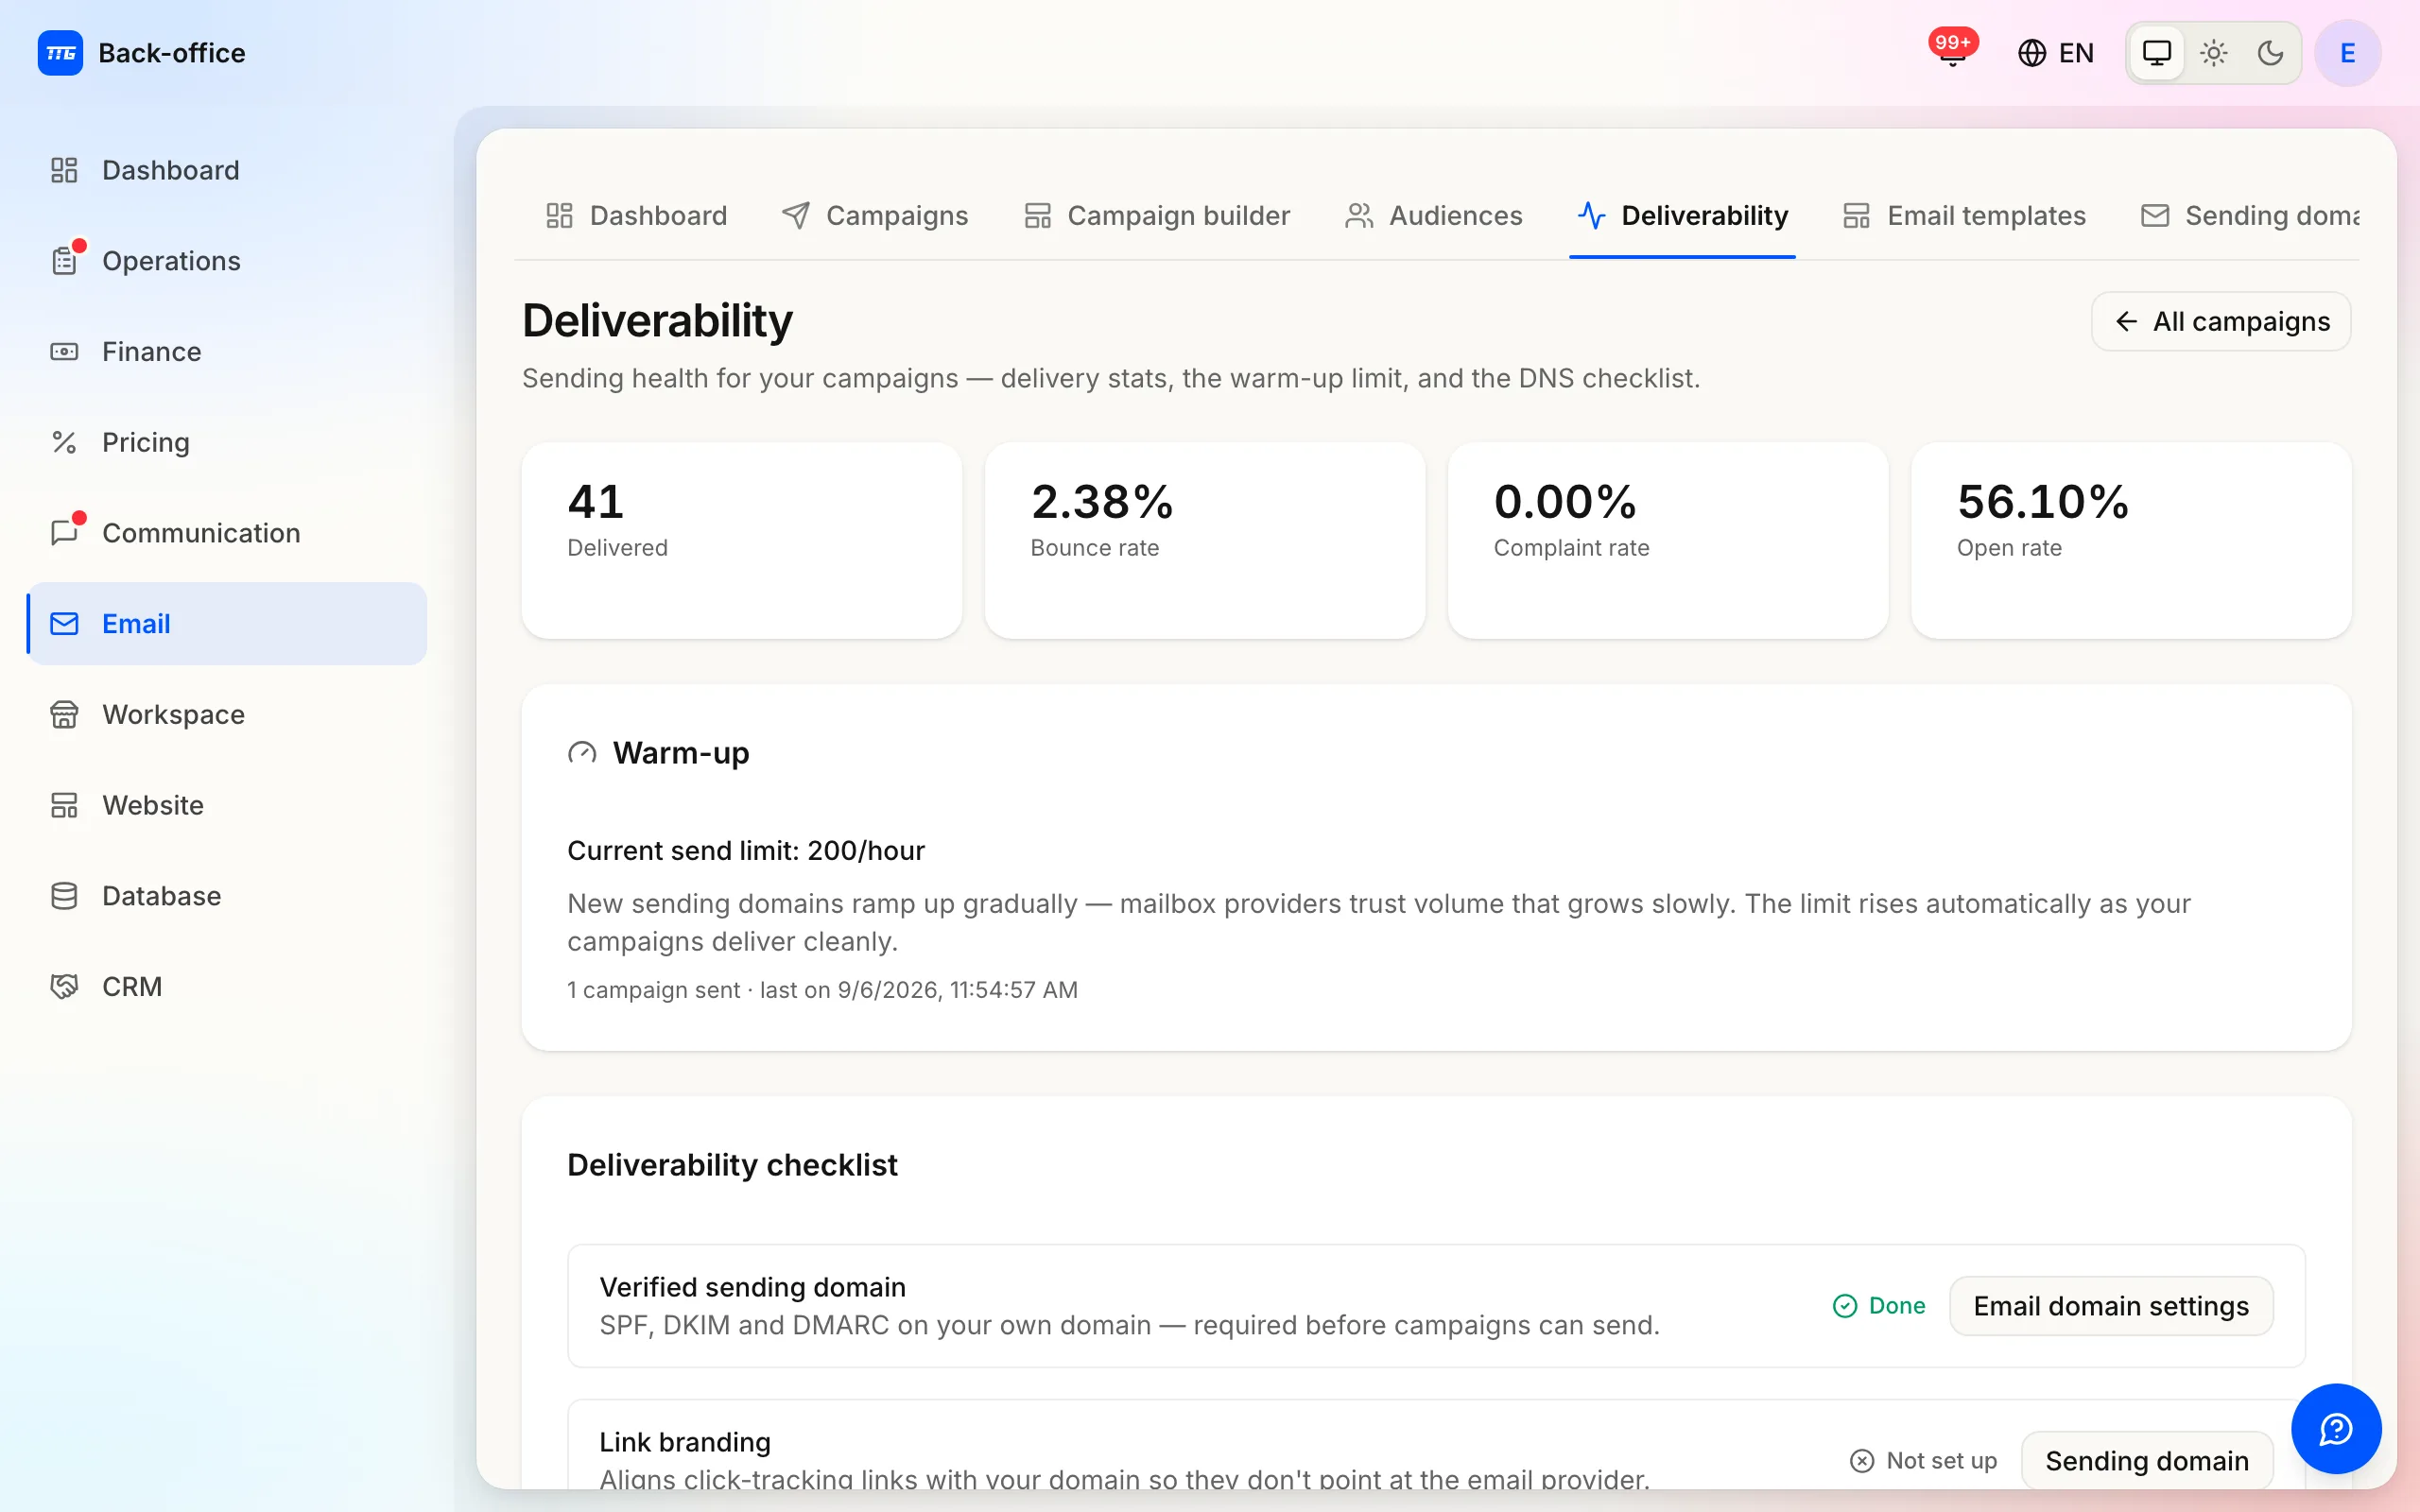Click the '1 campaign sent' timestamp line
The image size is (2420, 1512).
[822, 990]
